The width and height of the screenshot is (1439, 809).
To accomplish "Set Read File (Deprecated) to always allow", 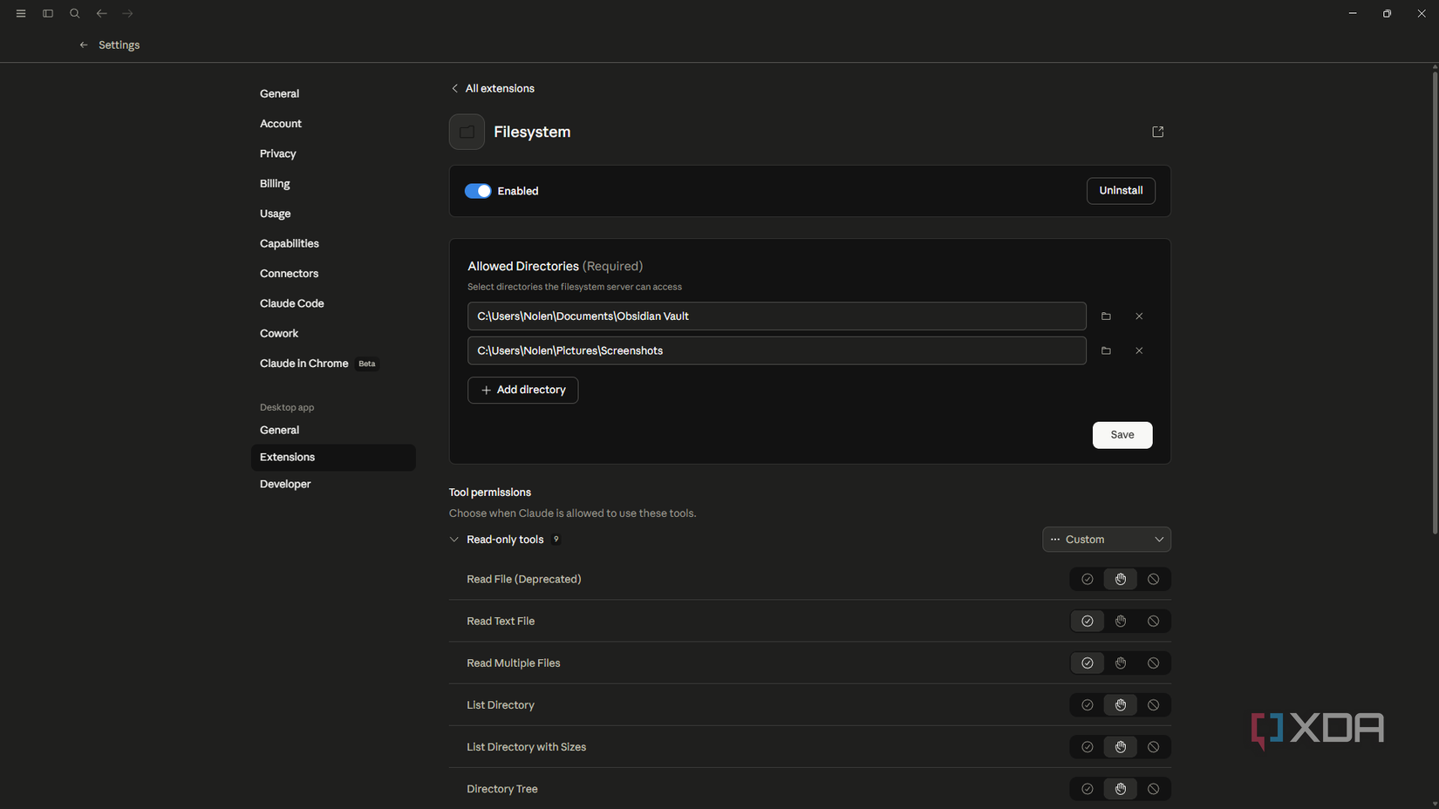I will click(1087, 579).
